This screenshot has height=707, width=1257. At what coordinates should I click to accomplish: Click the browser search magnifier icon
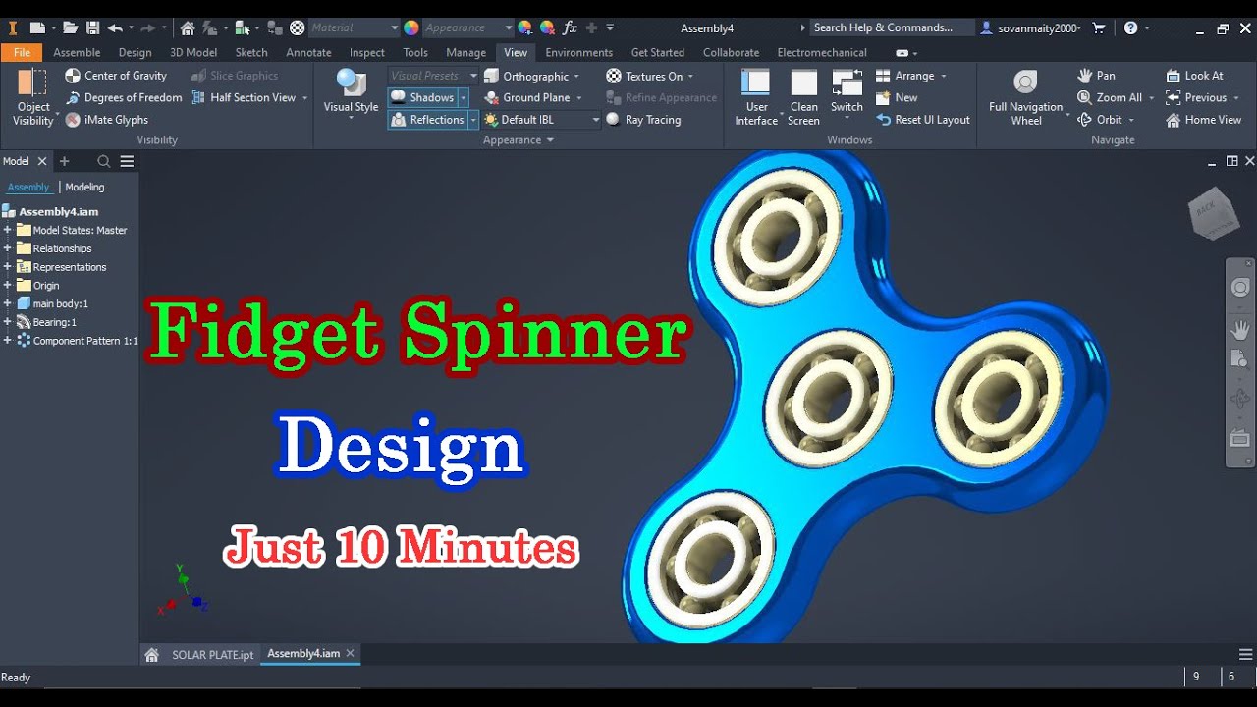[x=104, y=161]
